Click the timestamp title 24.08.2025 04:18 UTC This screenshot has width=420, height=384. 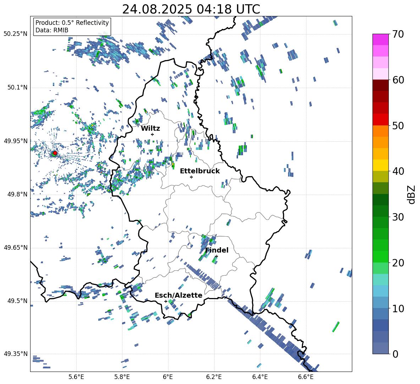191,9
